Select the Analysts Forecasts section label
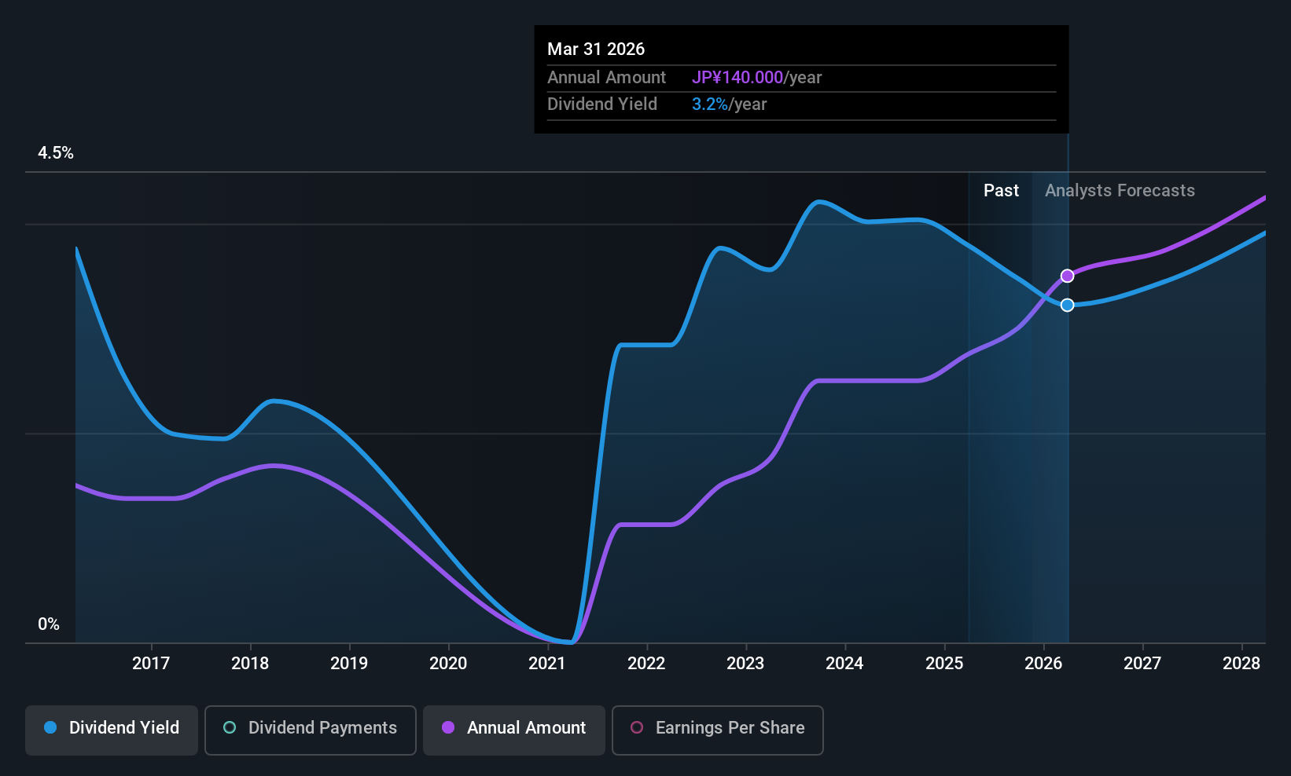 point(1120,190)
